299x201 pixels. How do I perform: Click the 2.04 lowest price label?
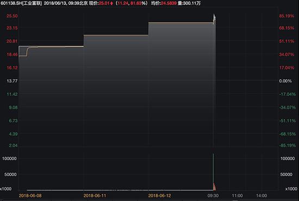[13, 146]
